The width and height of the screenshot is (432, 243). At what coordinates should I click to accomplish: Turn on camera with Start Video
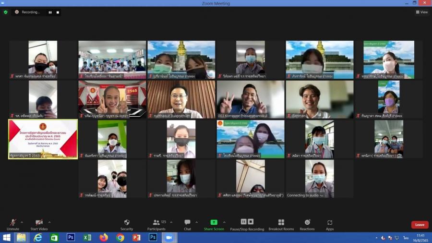click(x=39, y=224)
